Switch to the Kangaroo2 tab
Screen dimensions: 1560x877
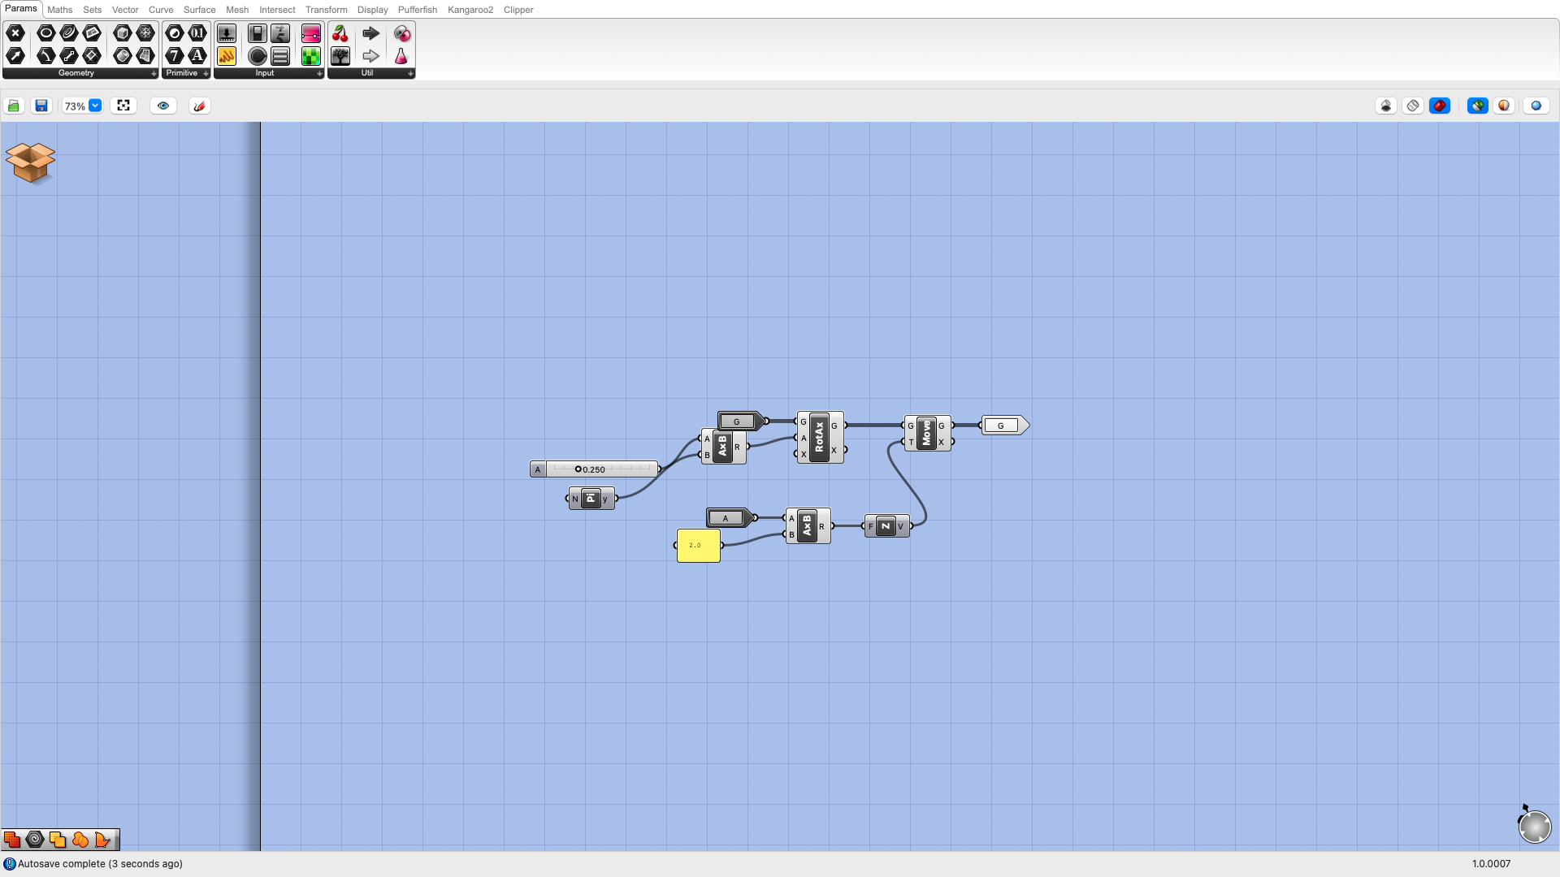coord(470,10)
